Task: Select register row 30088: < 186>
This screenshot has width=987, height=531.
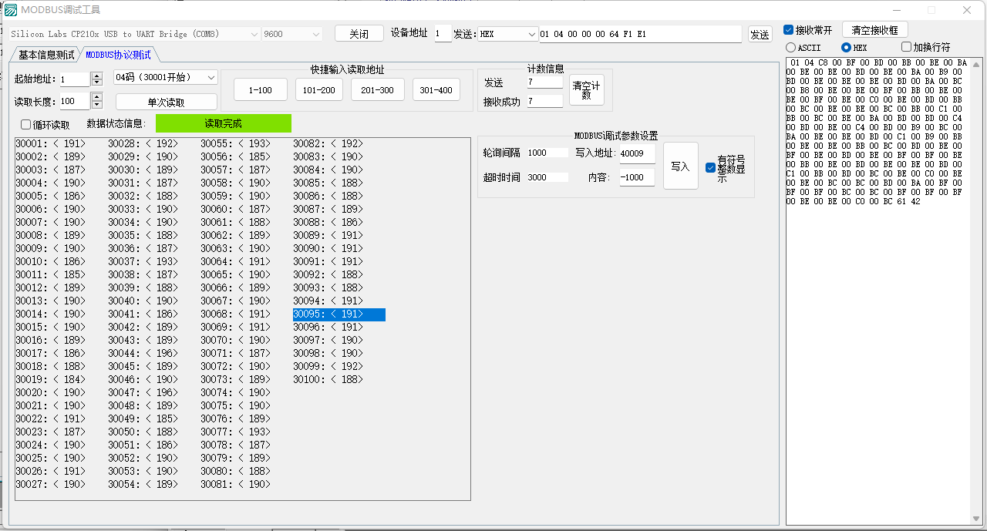Action: pyautogui.click(x=328, y=223)
